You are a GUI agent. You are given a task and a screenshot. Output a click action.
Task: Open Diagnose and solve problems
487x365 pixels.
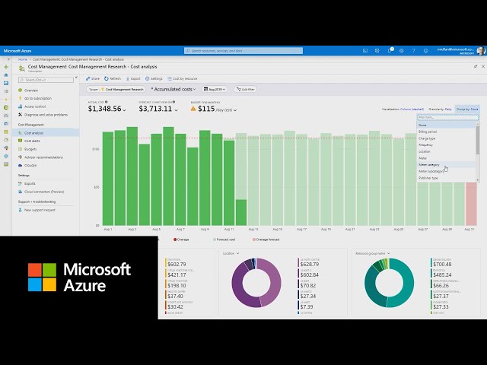46,115
